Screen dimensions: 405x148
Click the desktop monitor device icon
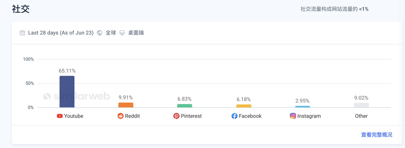[x=122, y=33]
